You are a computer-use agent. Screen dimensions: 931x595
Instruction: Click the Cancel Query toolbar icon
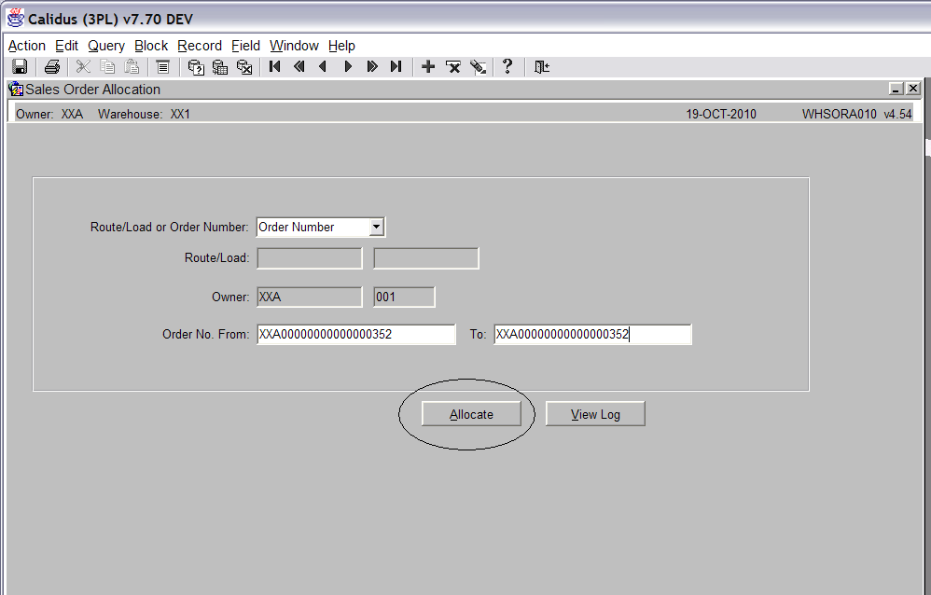[x=244, y=67]
